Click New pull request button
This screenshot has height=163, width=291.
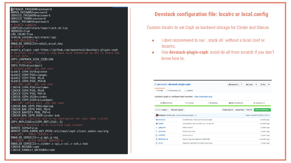tap(177, 110)
